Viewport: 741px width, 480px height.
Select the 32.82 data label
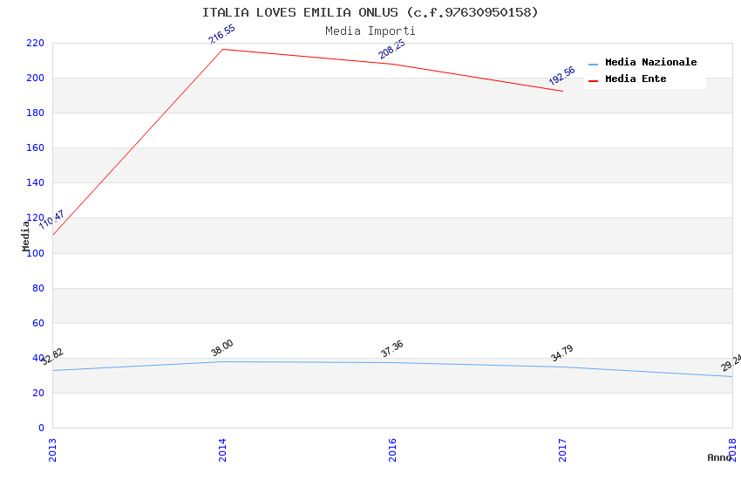coord(52,357)
